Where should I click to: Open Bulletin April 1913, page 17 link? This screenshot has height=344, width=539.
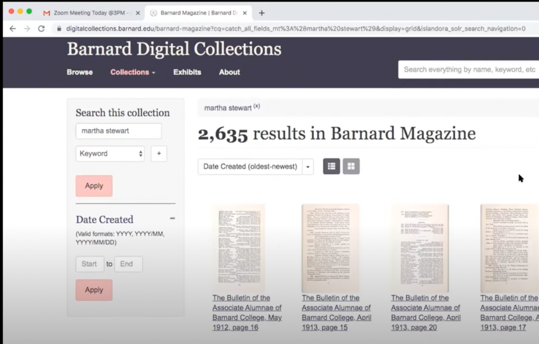[510, 313]
